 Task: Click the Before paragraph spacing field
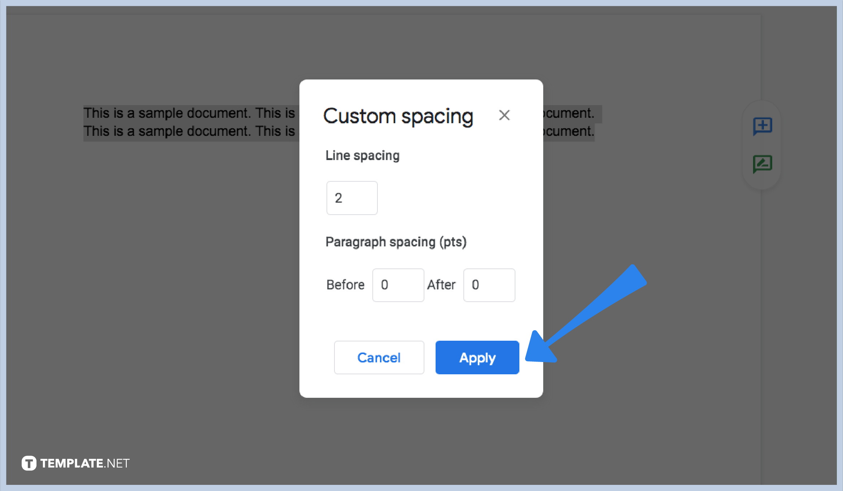(x=398, y=285)
